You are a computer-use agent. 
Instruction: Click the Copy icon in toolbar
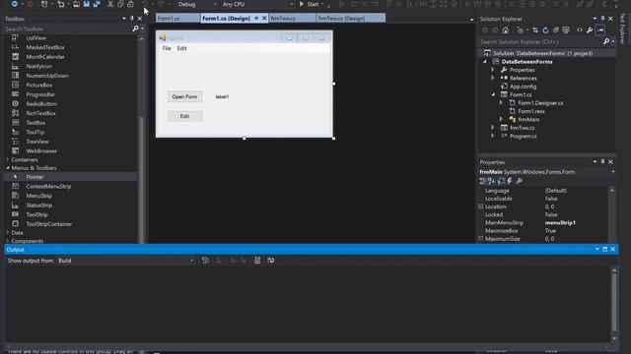coord(120,4)
